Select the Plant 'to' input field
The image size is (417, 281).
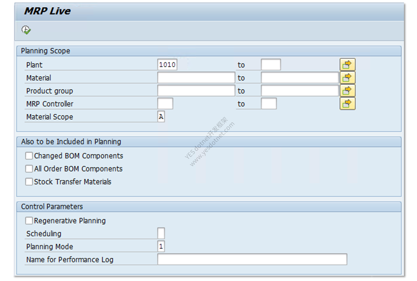[x=271, y=64]
